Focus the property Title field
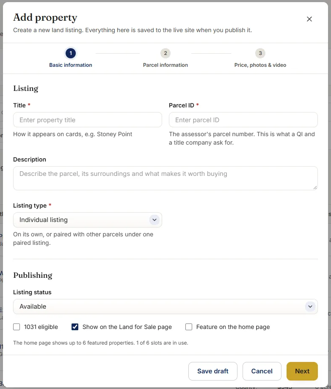Screen dimensions: 331x389 pyautogui.click(x=87, y=120)
